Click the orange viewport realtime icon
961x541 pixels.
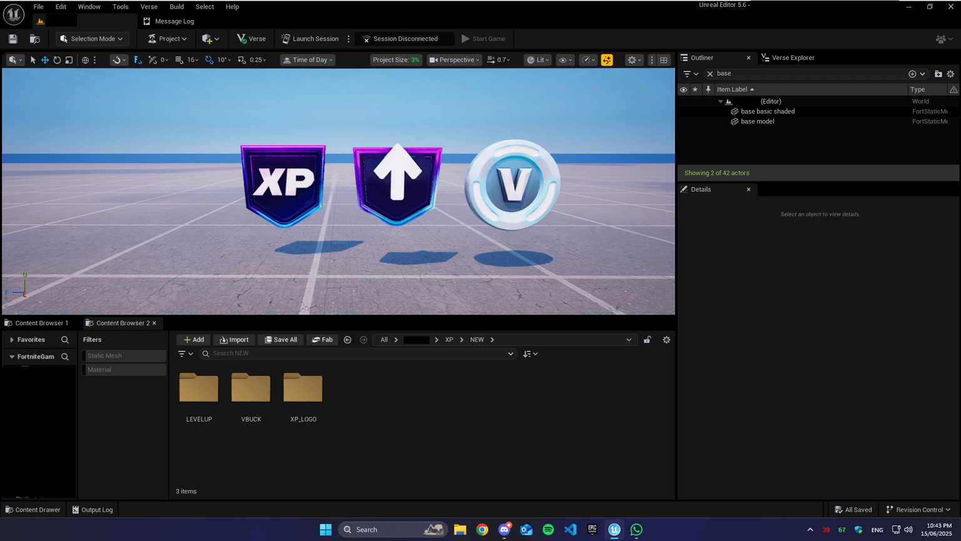point(607,60)
